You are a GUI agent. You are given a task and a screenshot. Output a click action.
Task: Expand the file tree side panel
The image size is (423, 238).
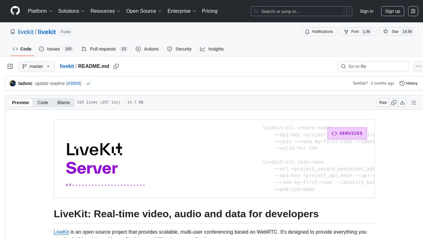tap(10, 66)
